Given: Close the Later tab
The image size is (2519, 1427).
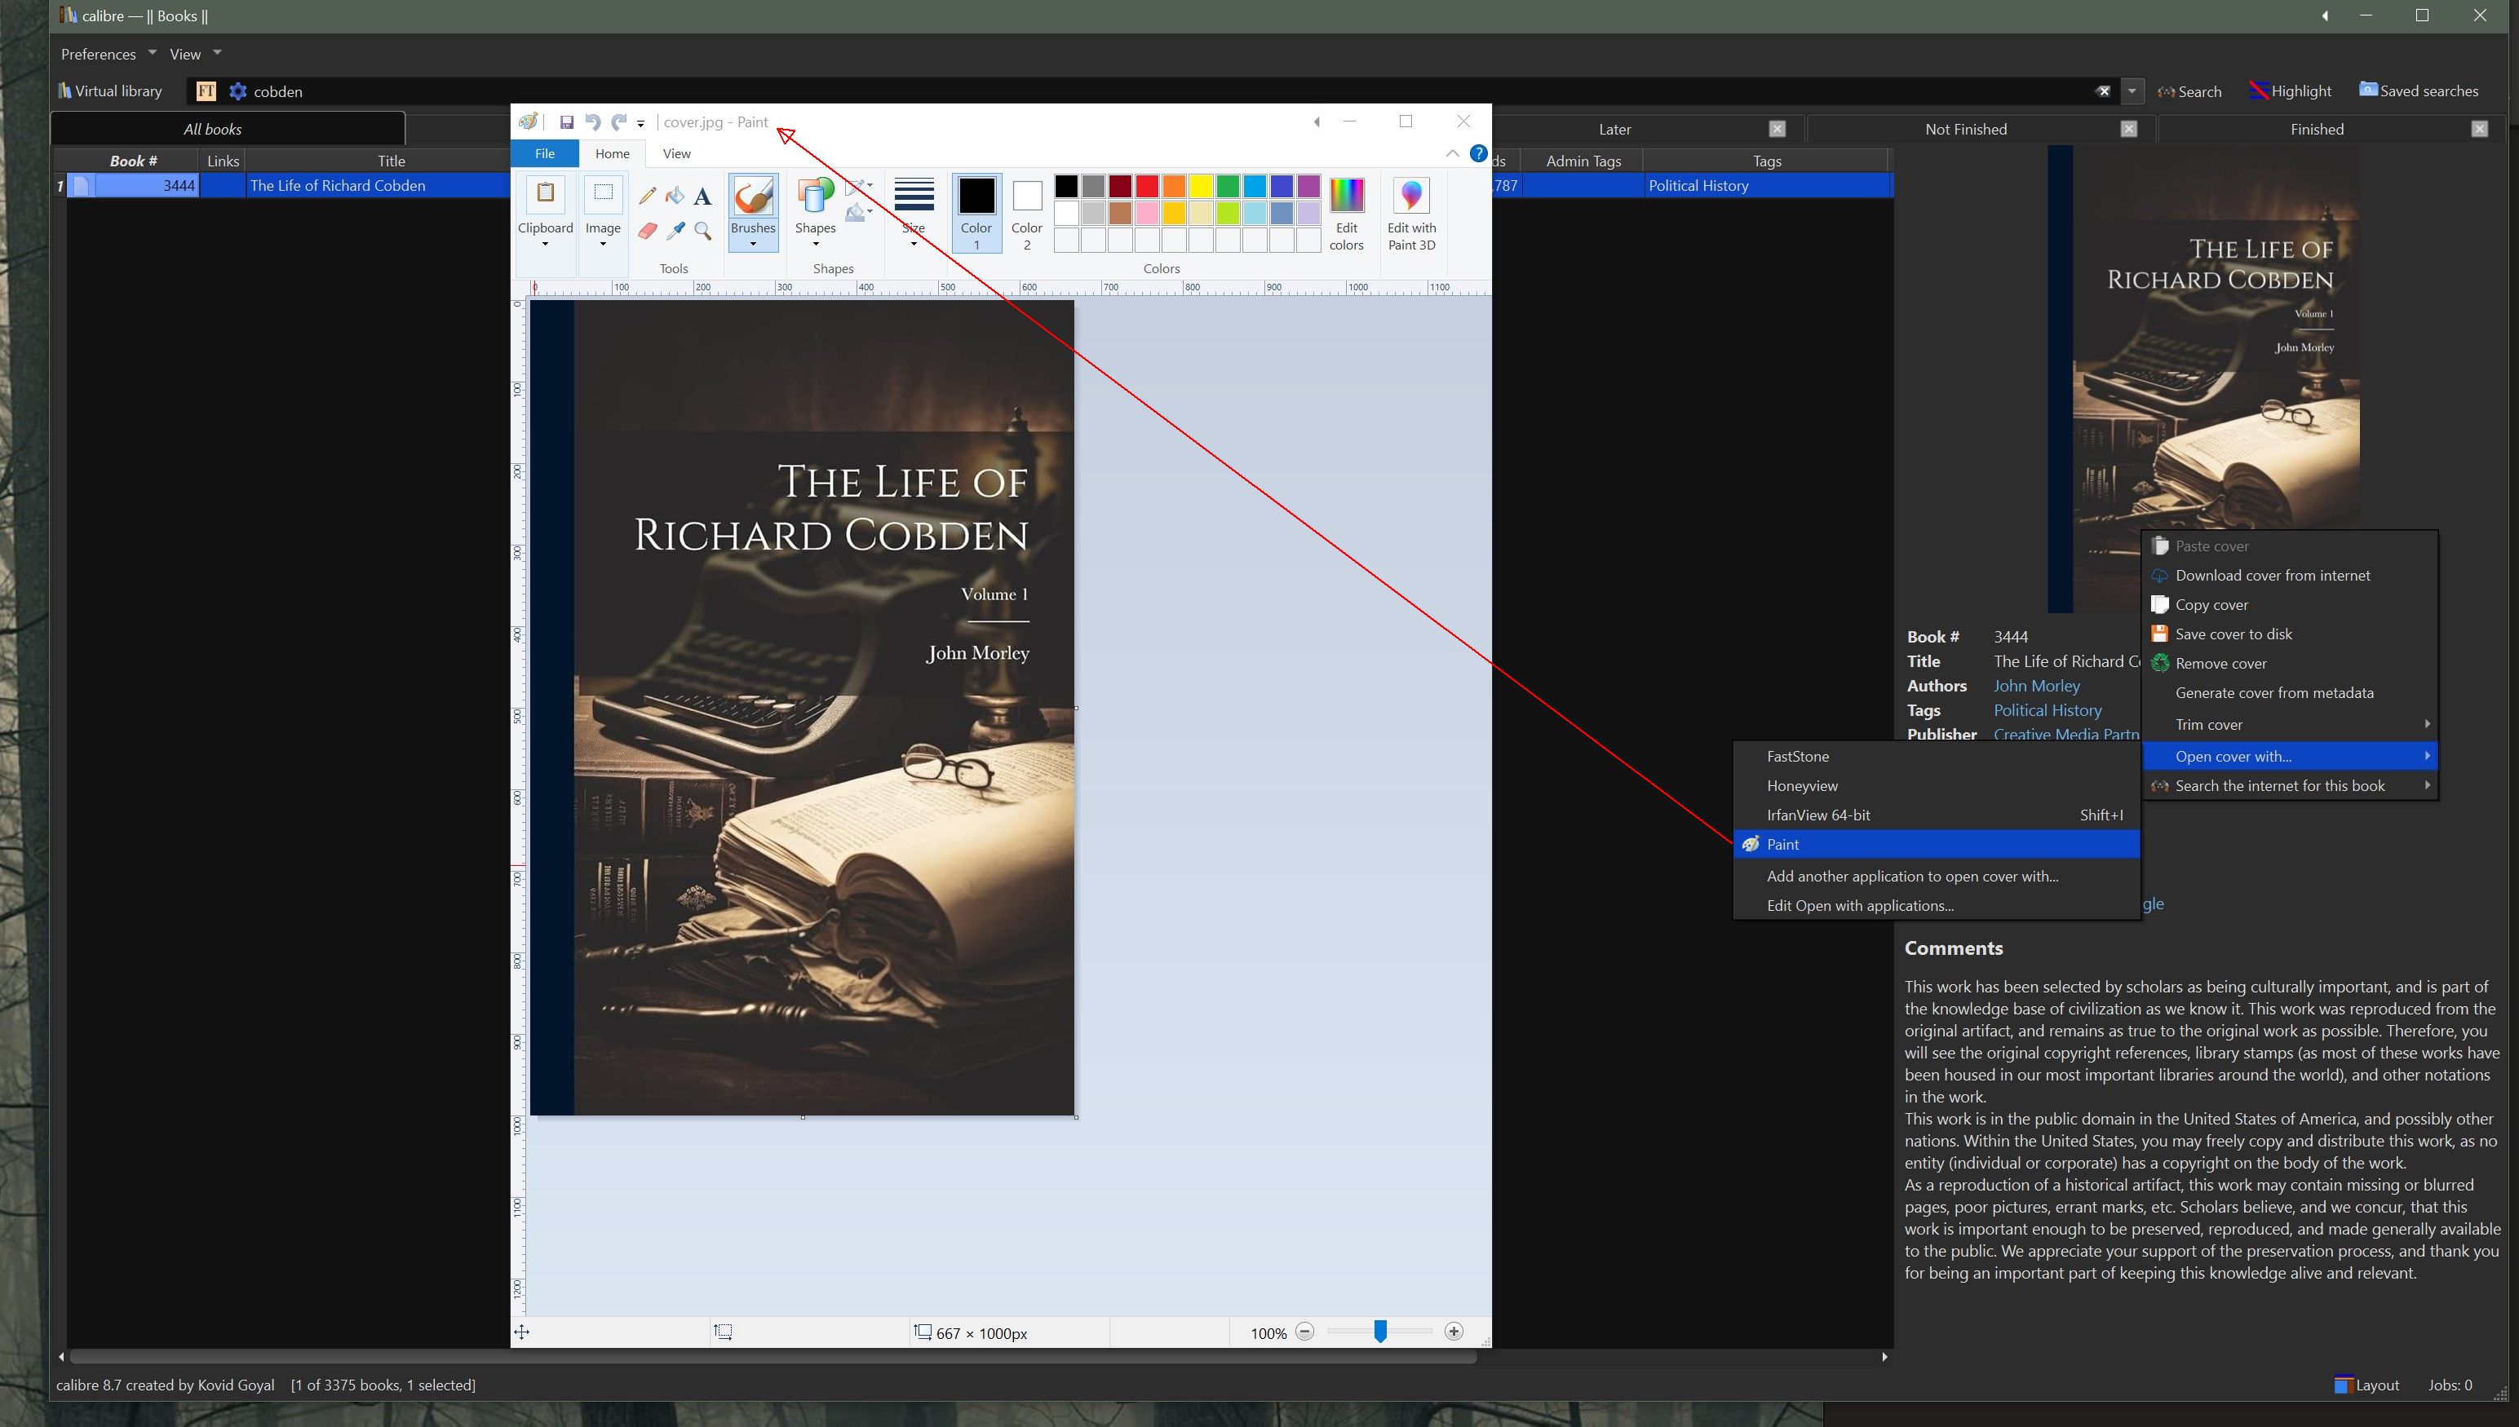Looking at the screenshot, I should (x=1777, y=130).
